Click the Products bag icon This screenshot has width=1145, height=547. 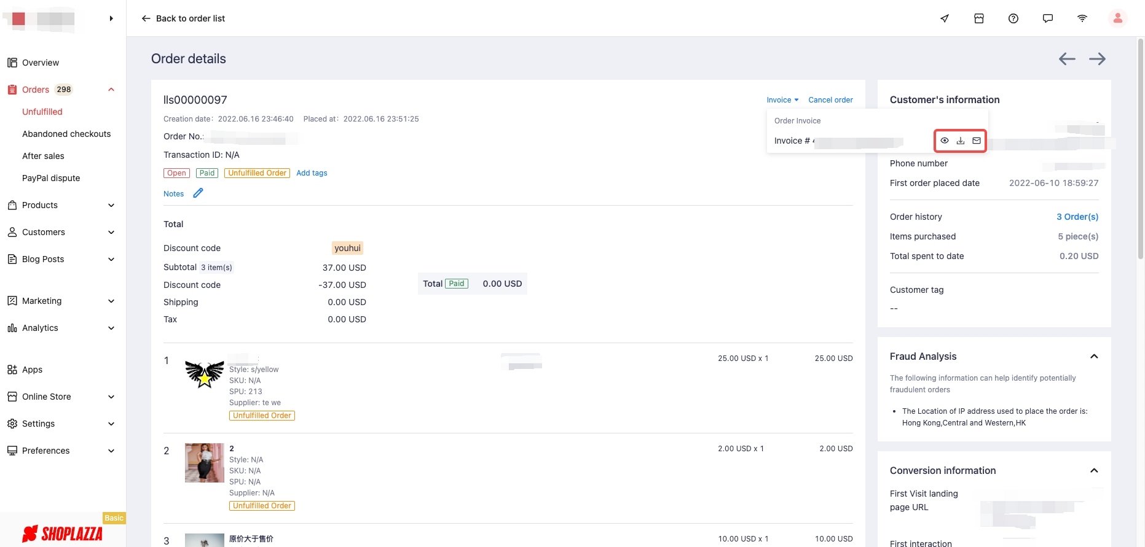click(12, 205)
